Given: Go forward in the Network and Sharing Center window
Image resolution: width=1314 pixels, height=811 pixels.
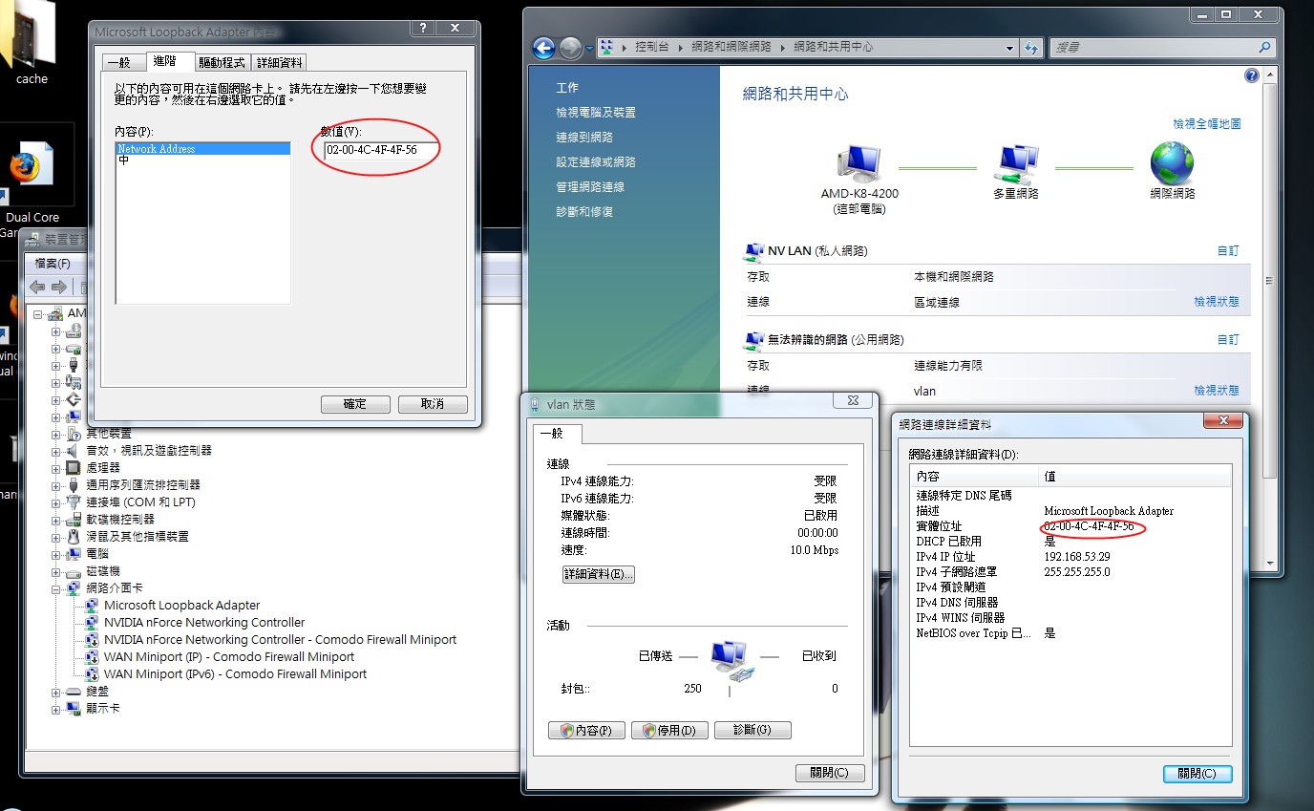Looking at the screenshot, I should pos(570,47).
